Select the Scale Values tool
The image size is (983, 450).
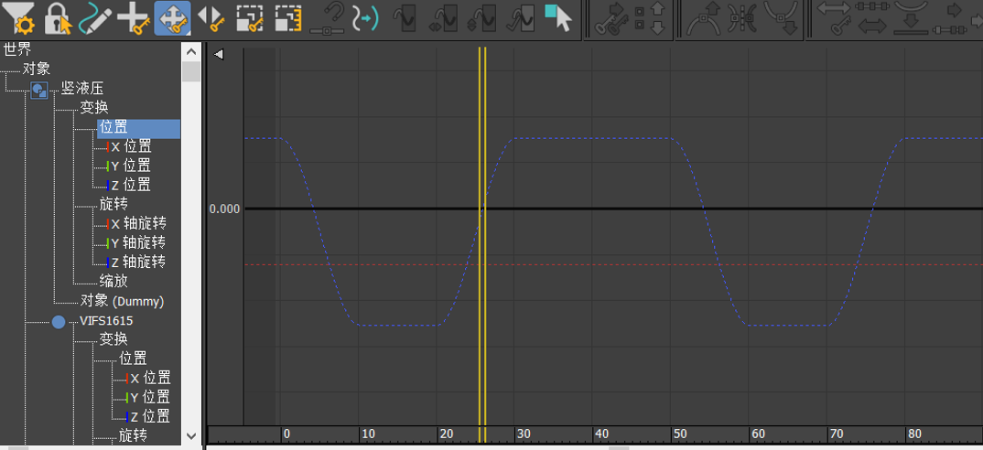(287, 18)
